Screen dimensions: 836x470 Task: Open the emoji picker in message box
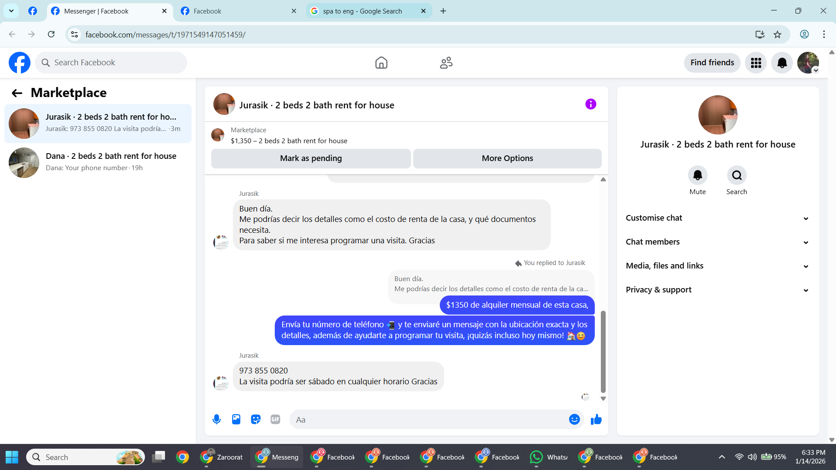(574, 420)
